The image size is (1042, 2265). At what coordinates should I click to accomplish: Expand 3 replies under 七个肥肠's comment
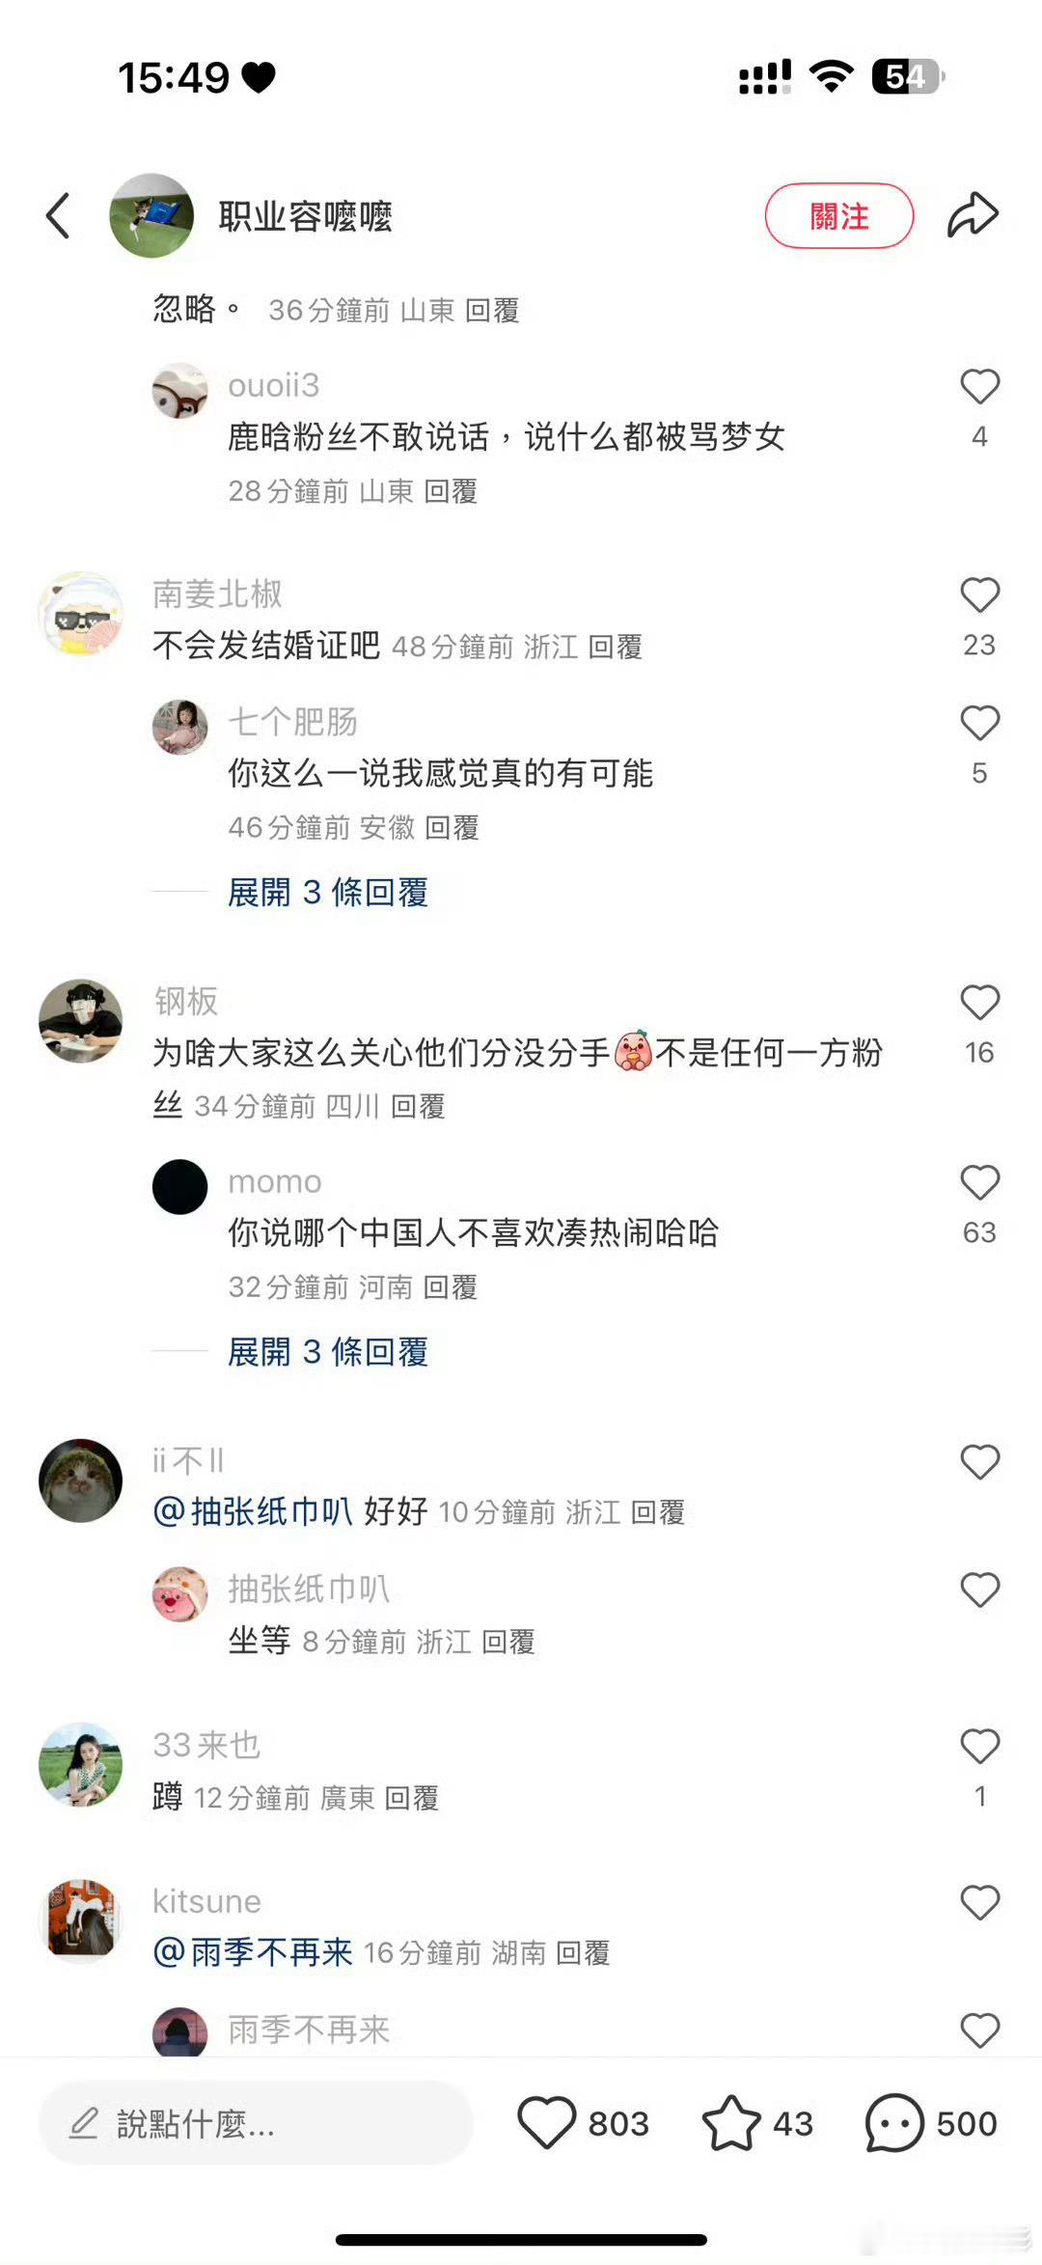point(328,892)
